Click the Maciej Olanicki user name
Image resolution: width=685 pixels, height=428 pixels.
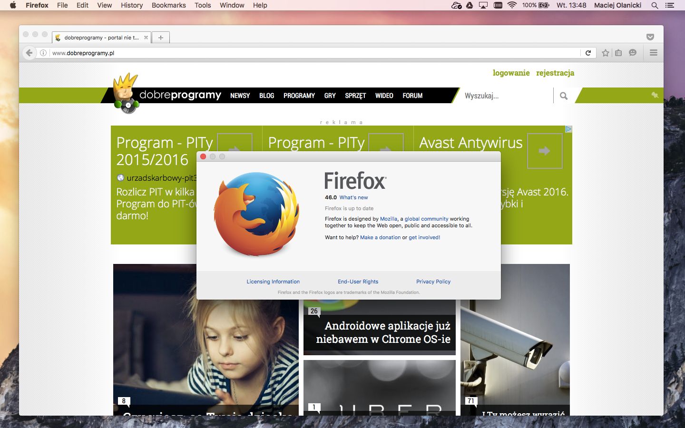click(x=617, y=5)
